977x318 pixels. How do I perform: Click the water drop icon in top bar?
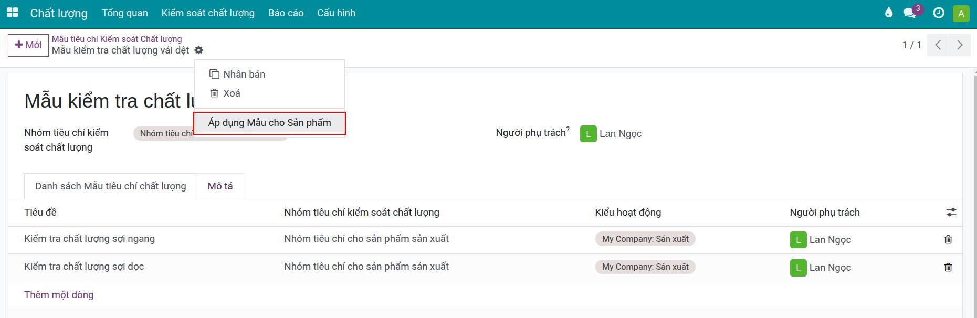(888, 13)
